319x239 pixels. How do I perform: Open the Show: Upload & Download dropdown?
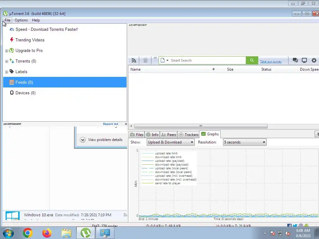(170, 142)
